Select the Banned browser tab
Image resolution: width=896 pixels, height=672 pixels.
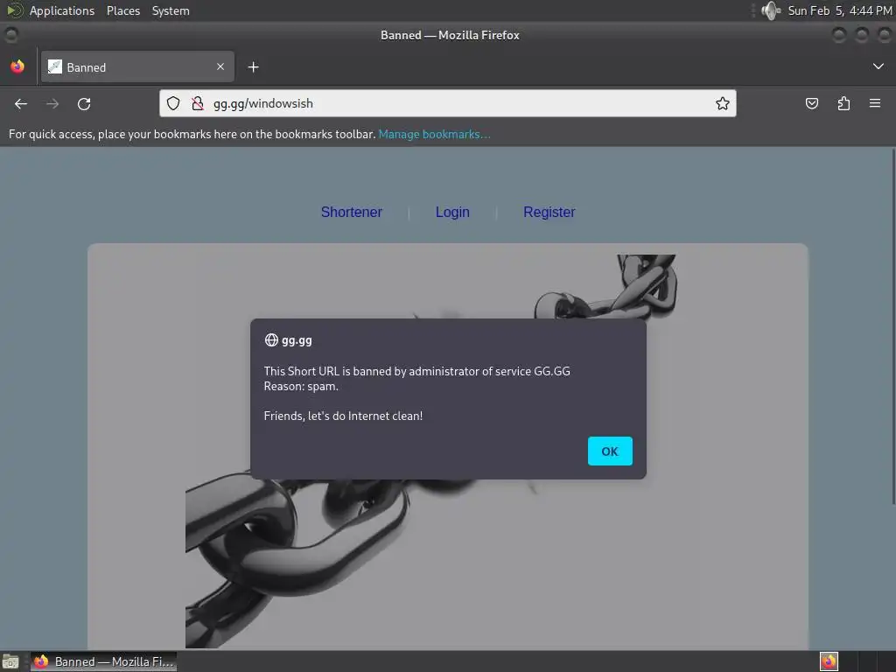pyautogui.click(x=137, y=66)
